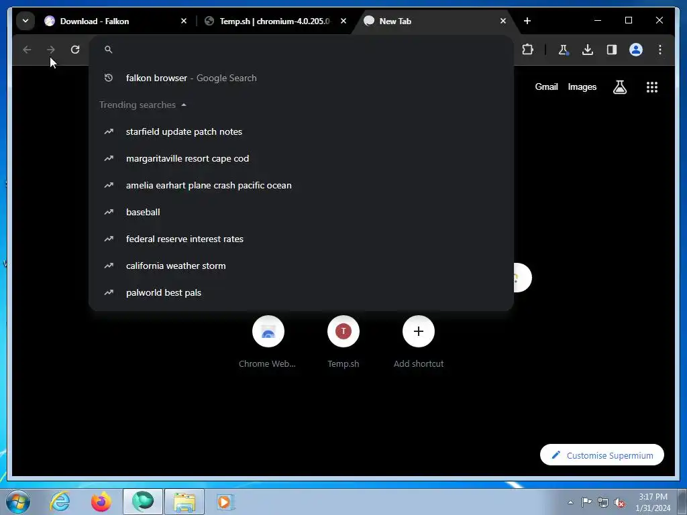Open the Google apps grid

click(652, 87)
